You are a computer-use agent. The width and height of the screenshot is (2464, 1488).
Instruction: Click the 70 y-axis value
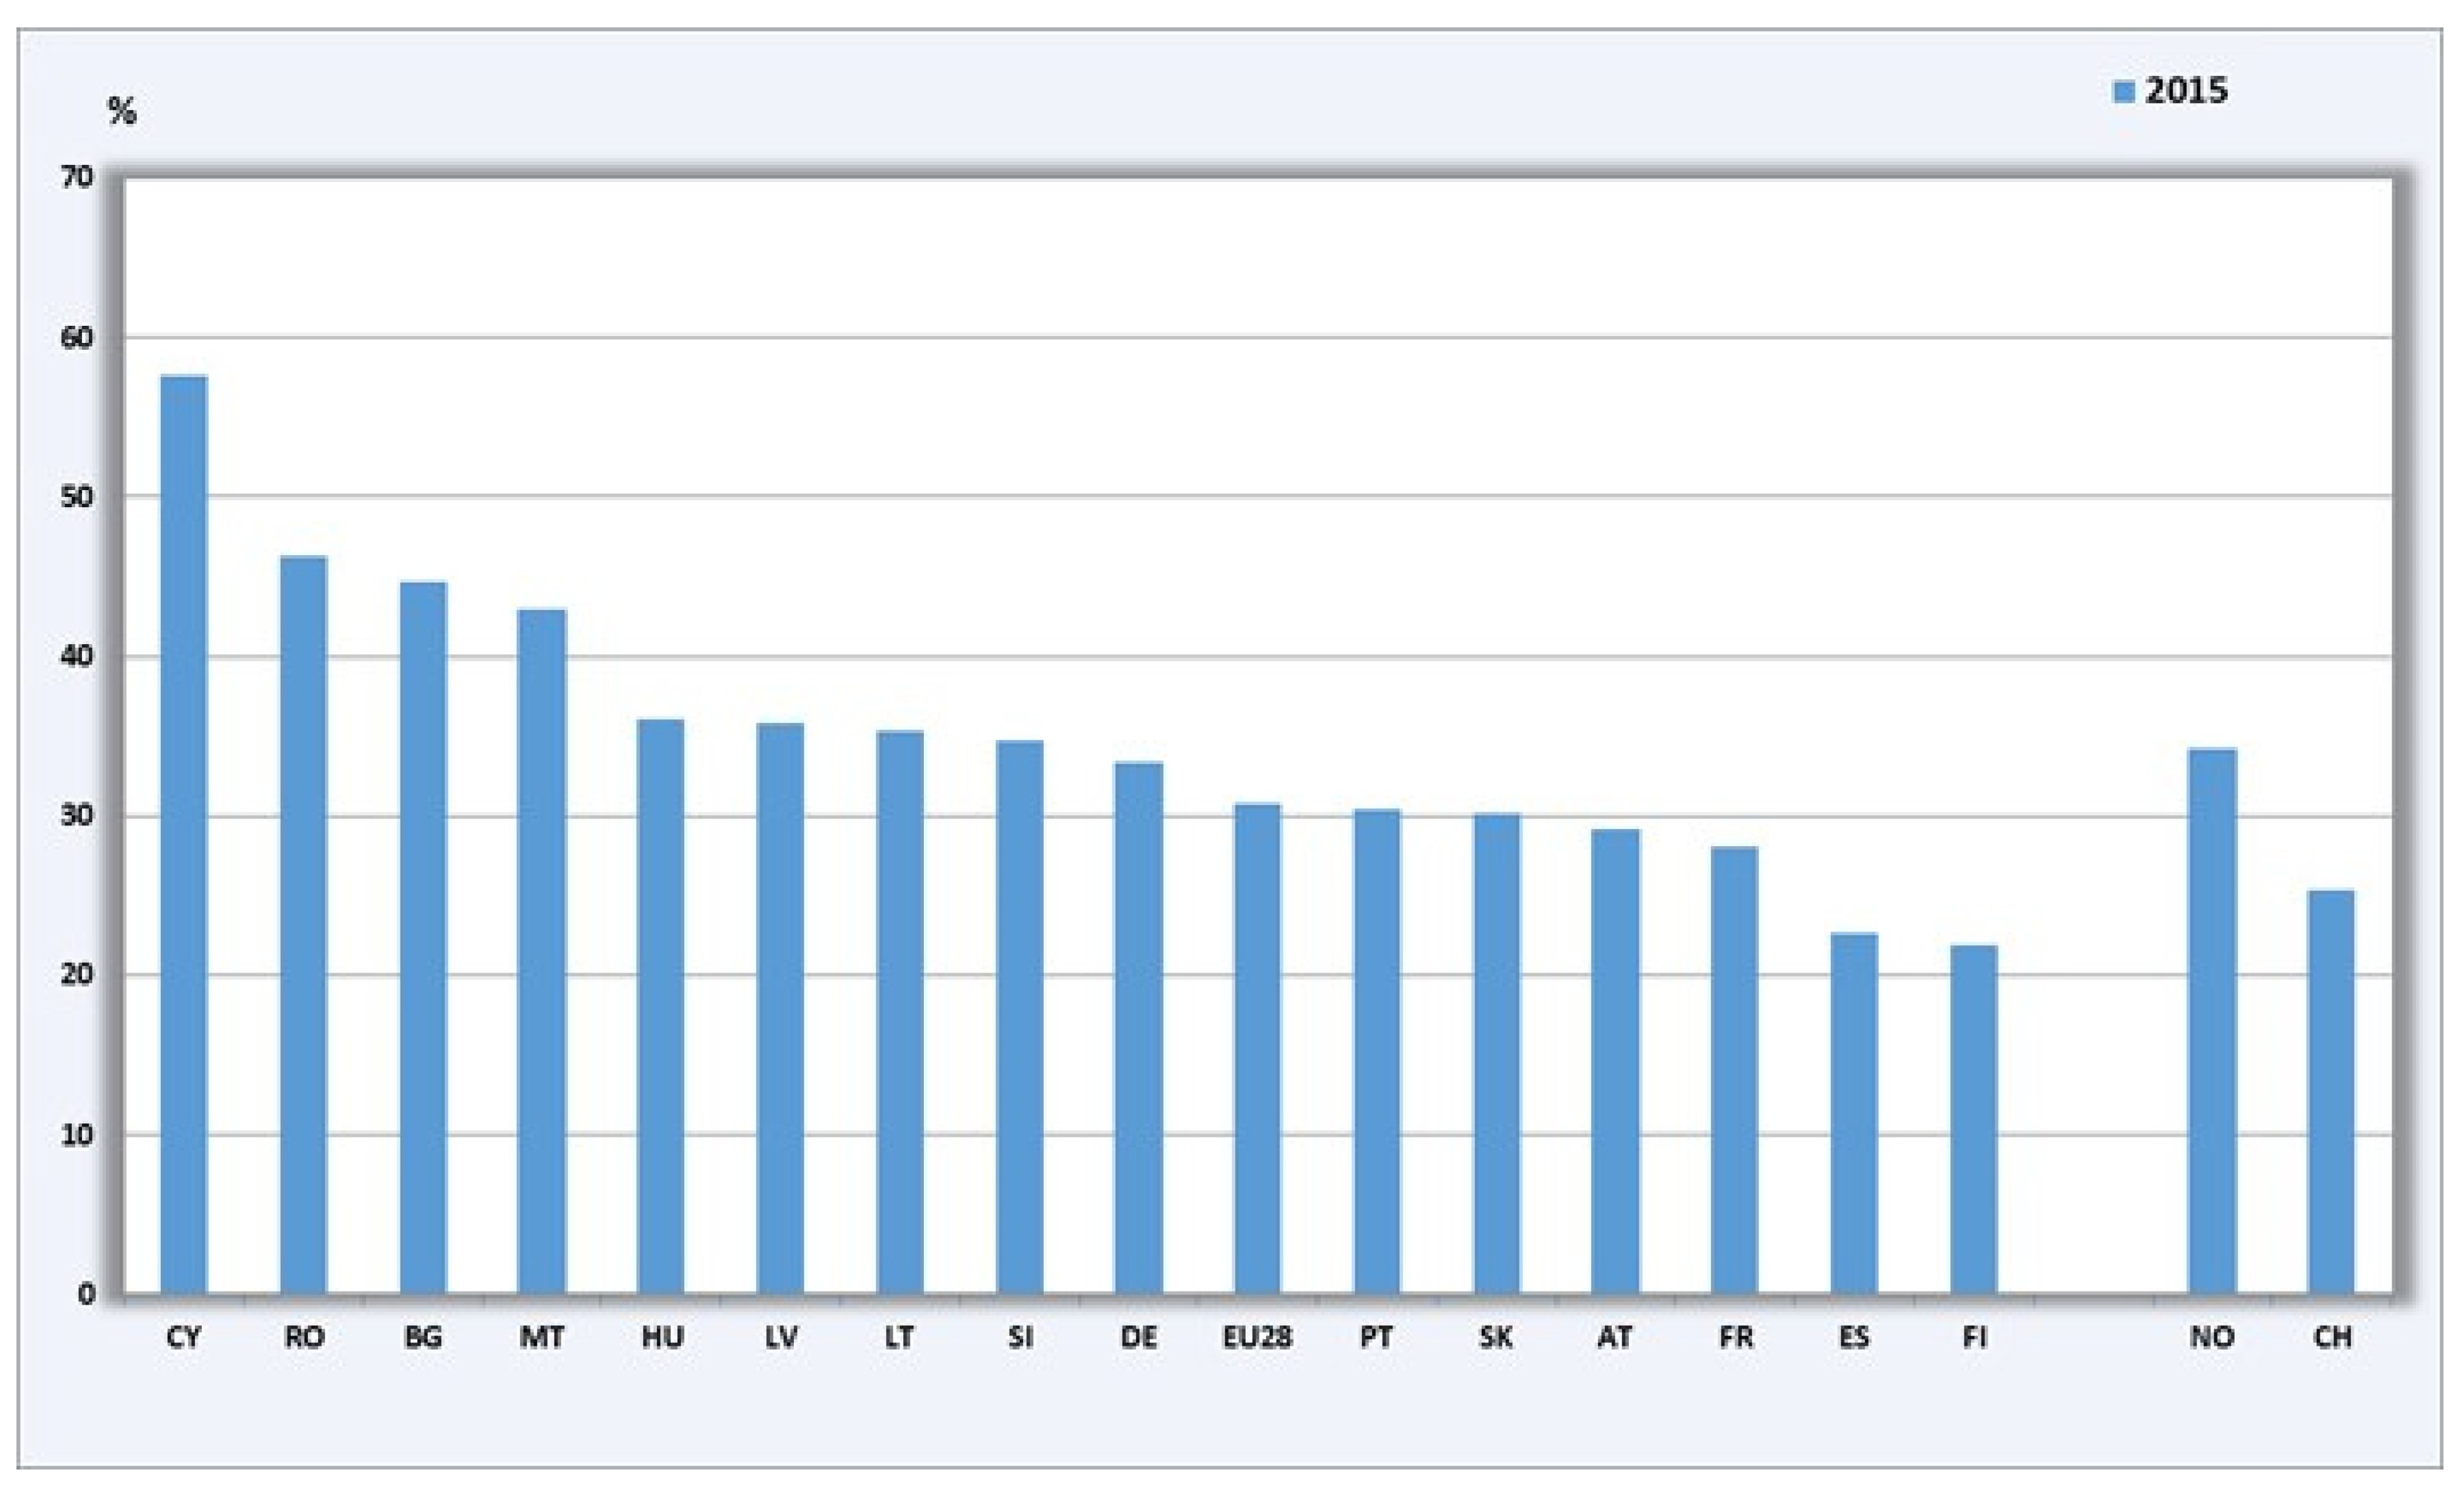(x=77, y=178)
